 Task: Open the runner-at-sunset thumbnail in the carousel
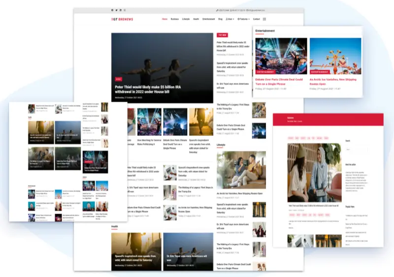201,122
